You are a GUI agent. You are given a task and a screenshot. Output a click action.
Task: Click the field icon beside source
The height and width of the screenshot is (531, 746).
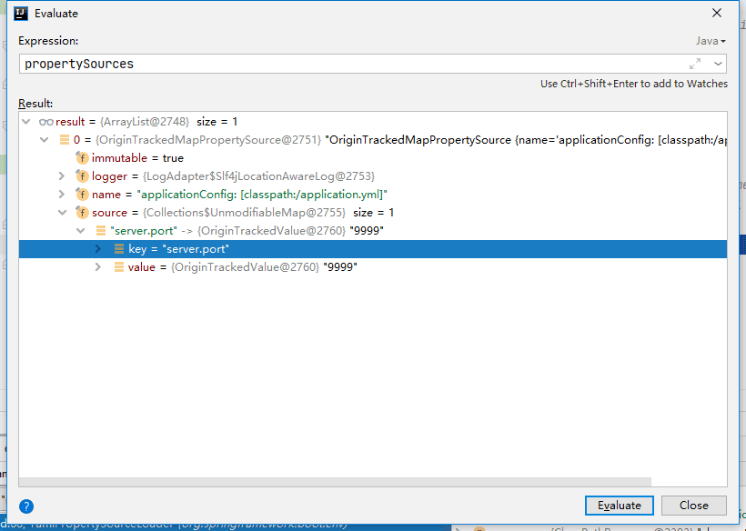click(82, 213)
